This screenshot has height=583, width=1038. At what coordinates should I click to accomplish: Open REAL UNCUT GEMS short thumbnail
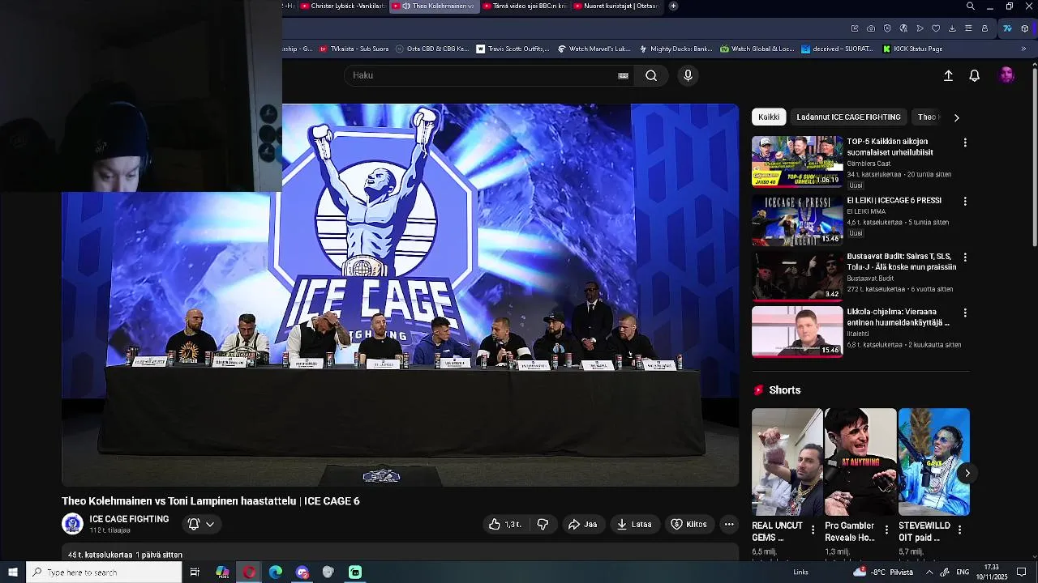pos(787,462)
